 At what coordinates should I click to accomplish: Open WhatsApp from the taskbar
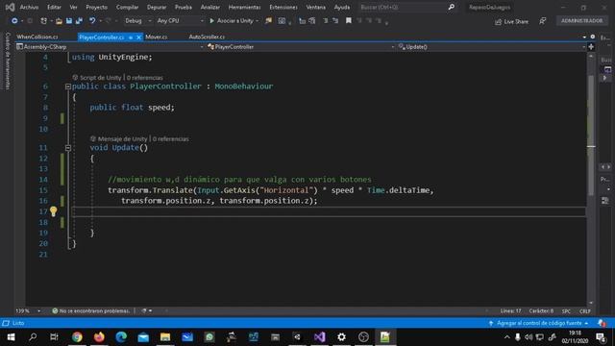pyautogui.click(x=209, y=337)
